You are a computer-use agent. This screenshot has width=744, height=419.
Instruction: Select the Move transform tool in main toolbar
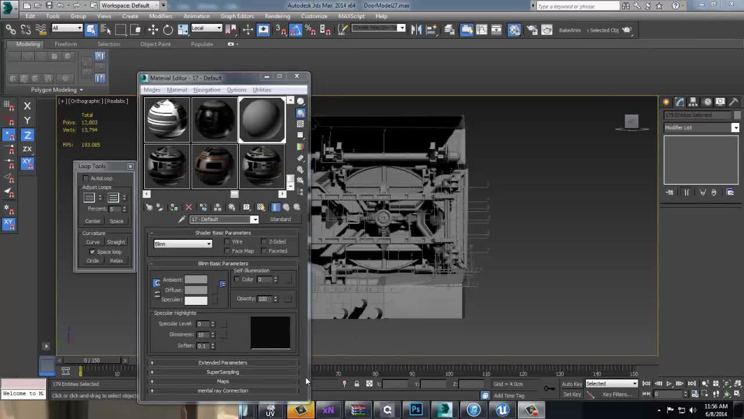[x=153, y=30]
